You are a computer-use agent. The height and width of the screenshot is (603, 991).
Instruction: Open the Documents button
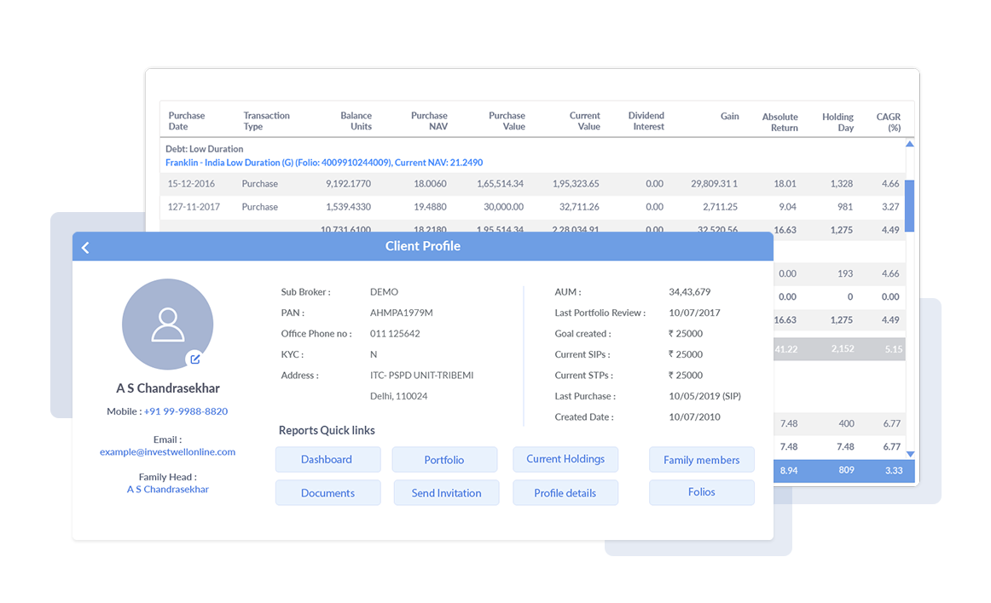[327, 492]
